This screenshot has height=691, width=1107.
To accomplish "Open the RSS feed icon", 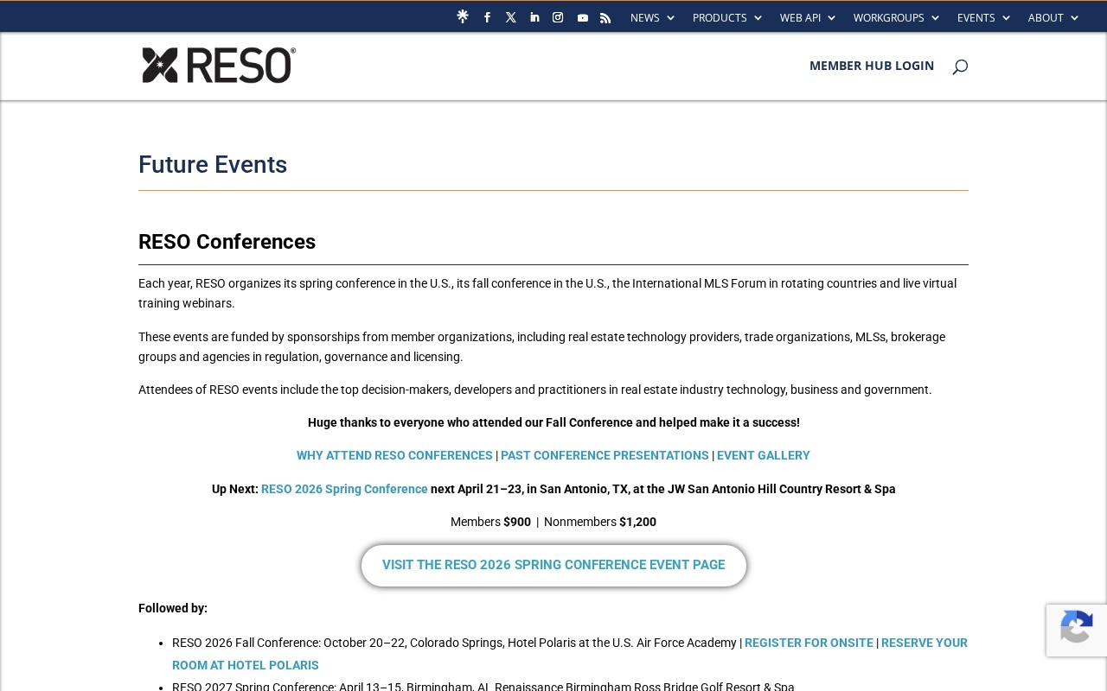I will click(605, 17).
